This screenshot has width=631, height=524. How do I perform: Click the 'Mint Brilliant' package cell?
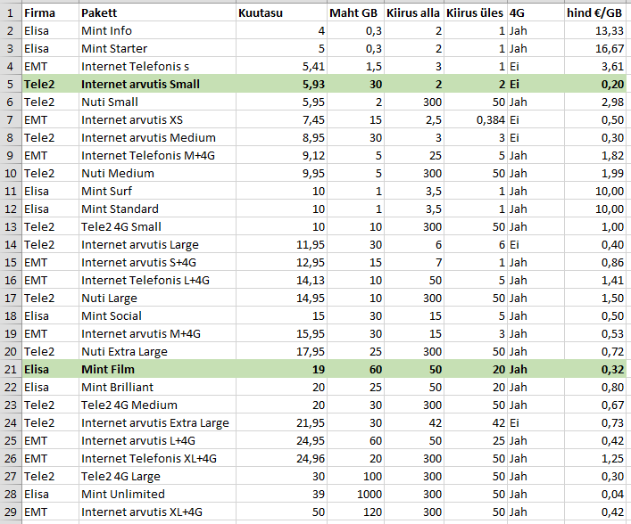156,388
